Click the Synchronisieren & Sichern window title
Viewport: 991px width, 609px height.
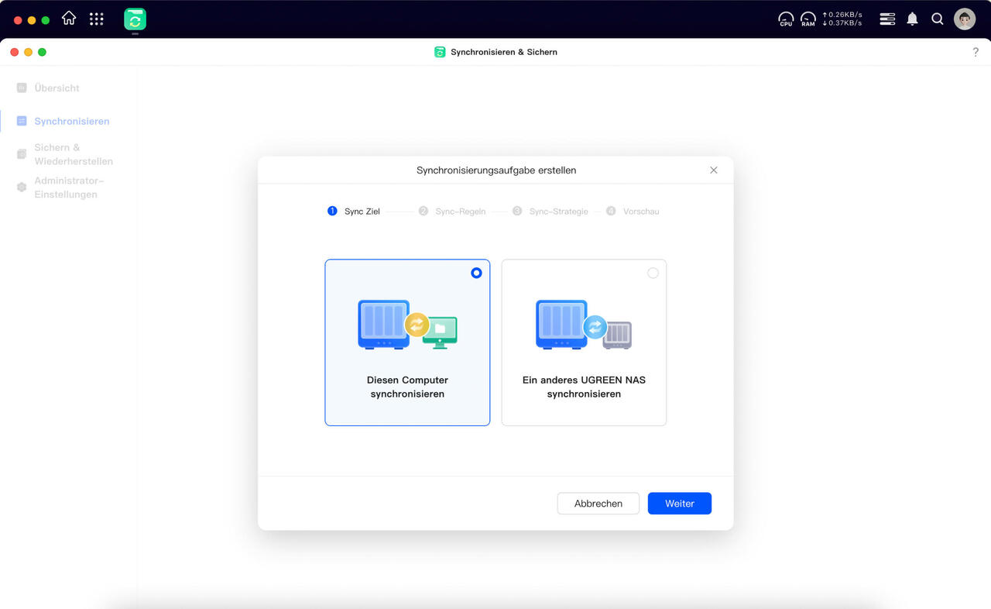coord(504,52)
